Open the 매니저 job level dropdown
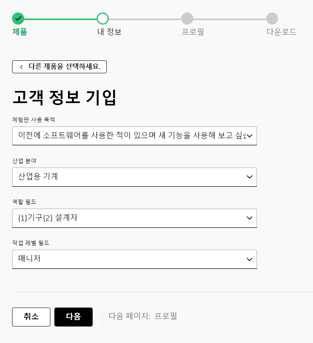This screenshot has height=343, width=313. pyautogui.click(x=135, y=259)
